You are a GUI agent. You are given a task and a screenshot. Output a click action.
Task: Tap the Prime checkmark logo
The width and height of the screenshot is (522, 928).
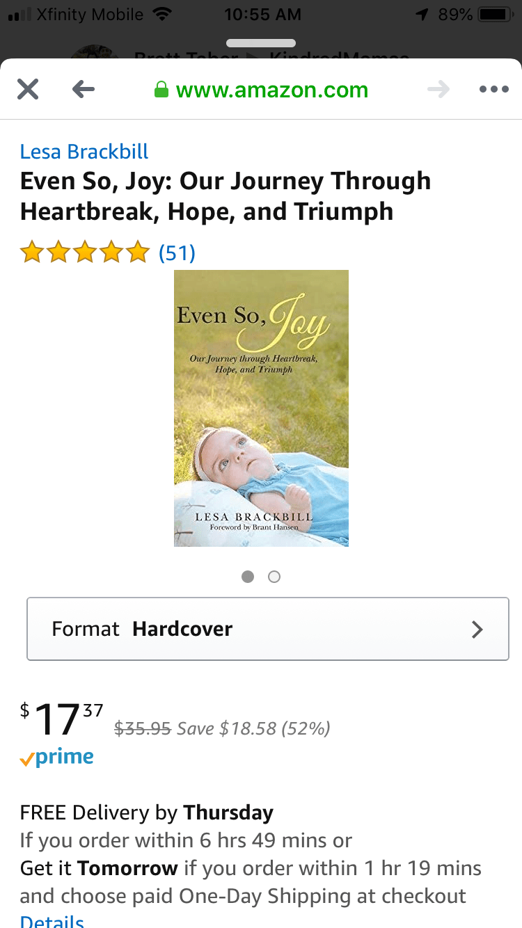(57, 758)
